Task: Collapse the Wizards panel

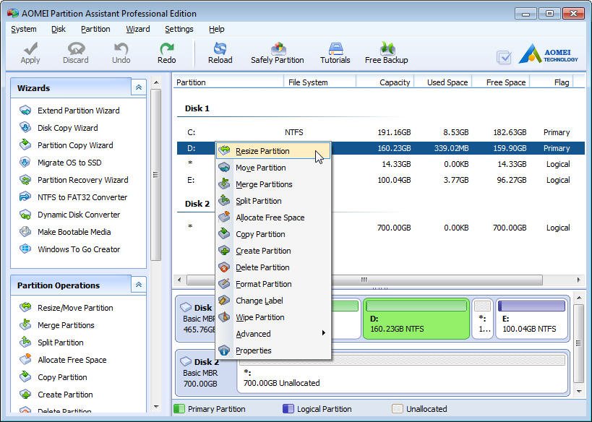Action: 138,87
